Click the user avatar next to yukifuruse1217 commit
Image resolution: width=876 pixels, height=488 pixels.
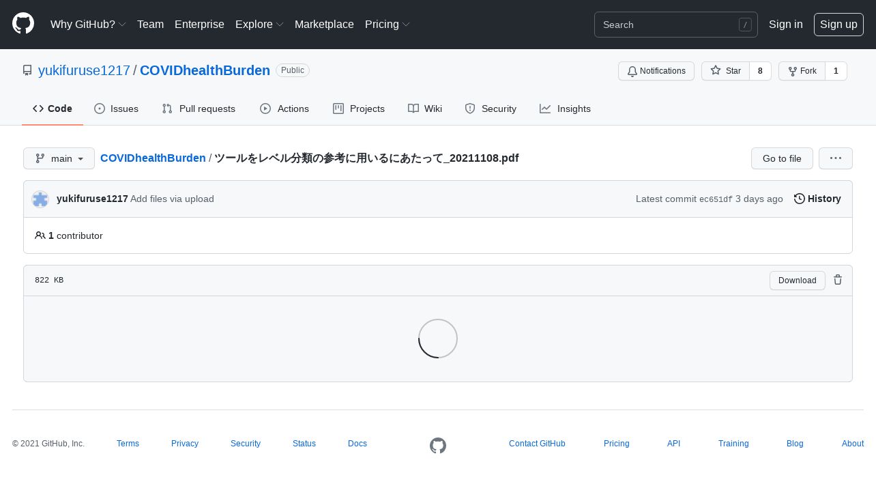click(40, 199)
